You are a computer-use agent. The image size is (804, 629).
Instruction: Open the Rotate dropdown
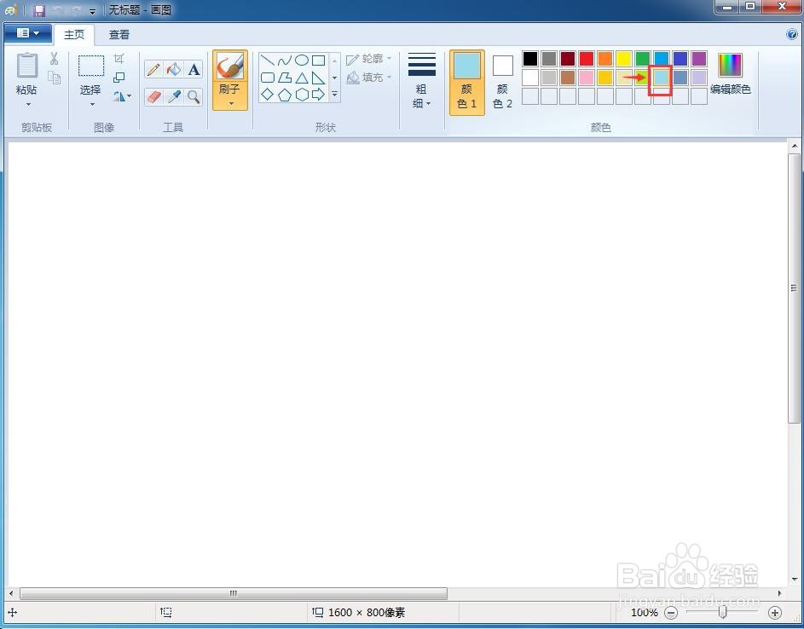coord(122,96)
